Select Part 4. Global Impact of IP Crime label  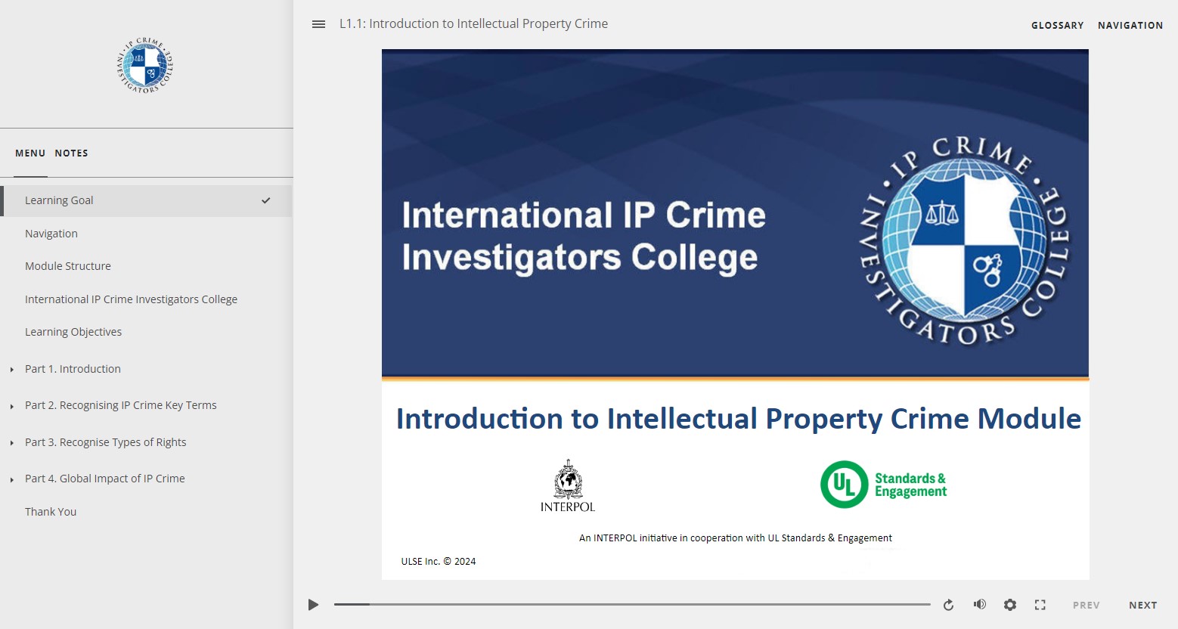(104, 479)
